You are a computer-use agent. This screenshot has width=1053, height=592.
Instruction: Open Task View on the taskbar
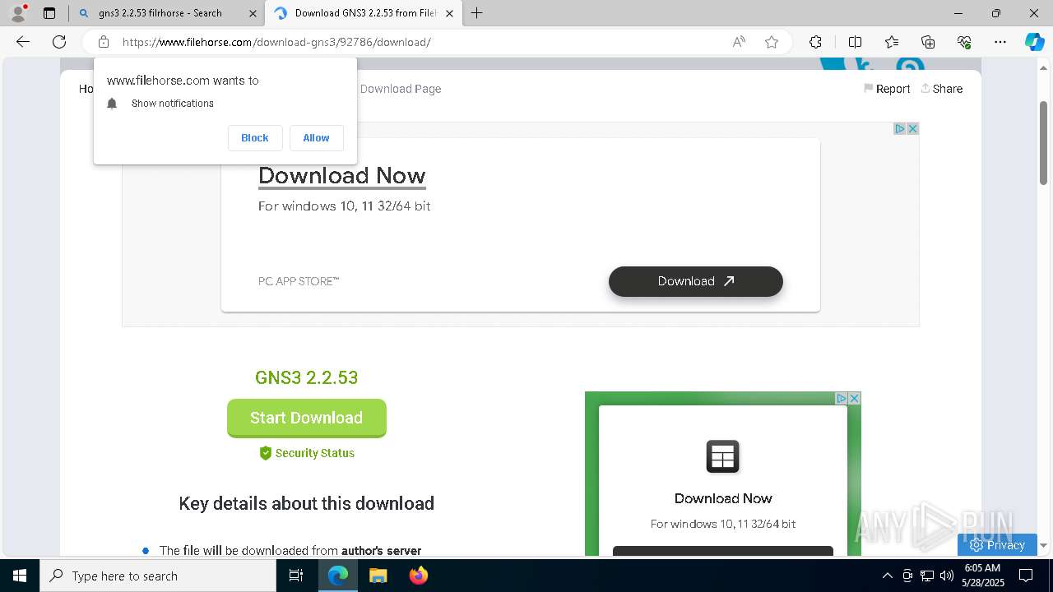point(296,576)
